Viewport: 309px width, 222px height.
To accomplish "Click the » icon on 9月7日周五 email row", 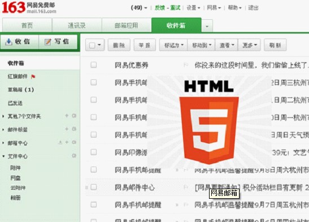I will click(x=177, y=205).
